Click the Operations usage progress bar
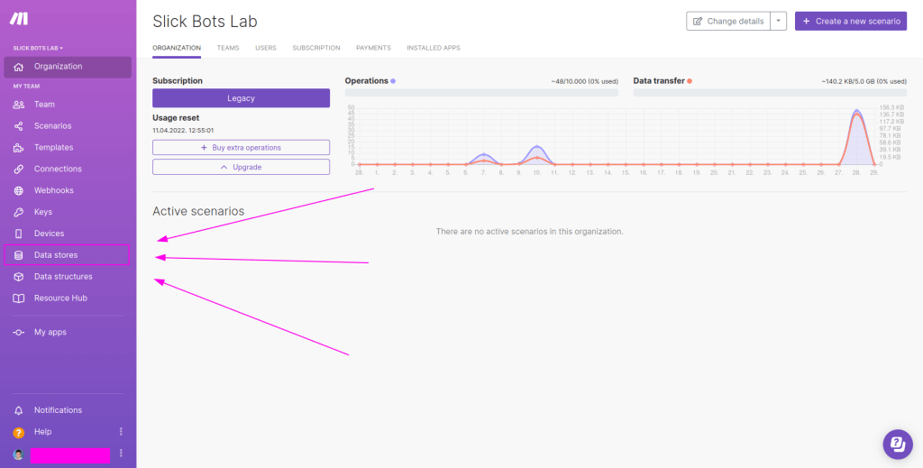Viewport: 923px width, 468px height. coord(481,92)
